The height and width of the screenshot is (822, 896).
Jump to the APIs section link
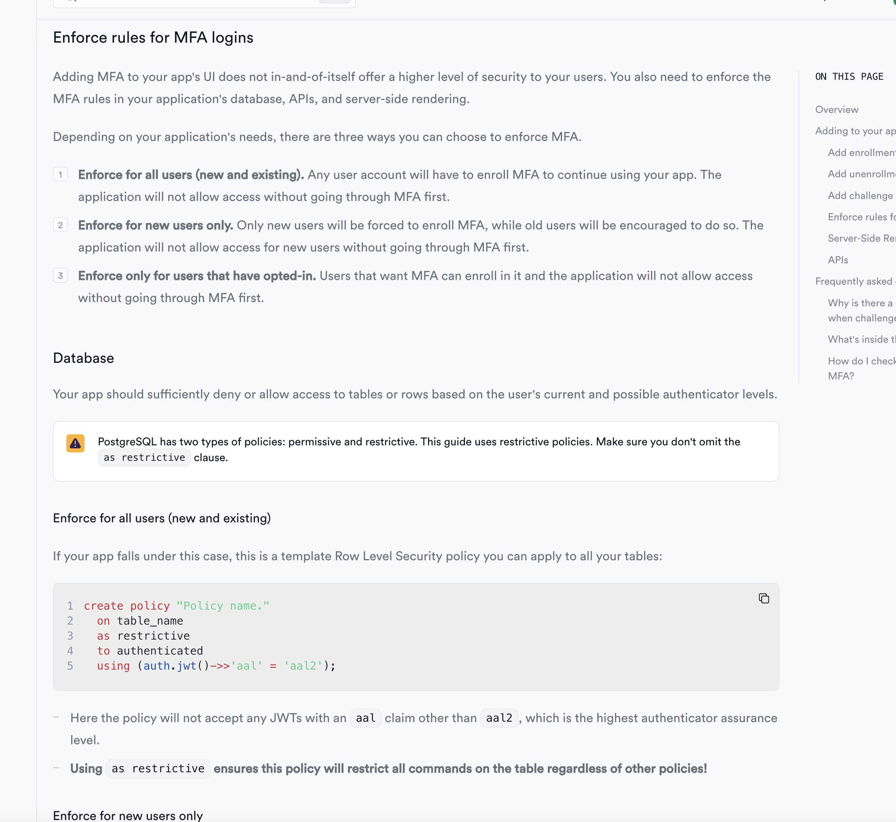838,260
